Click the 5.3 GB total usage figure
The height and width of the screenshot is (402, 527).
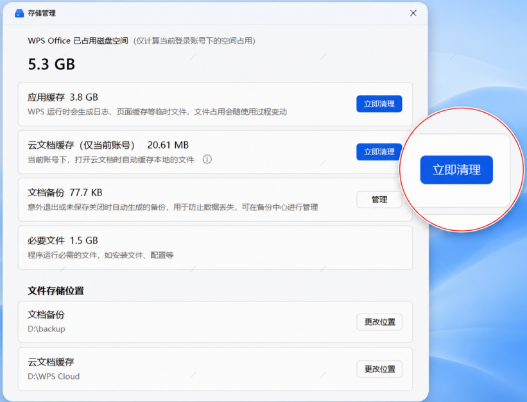[x=51, y=64]
